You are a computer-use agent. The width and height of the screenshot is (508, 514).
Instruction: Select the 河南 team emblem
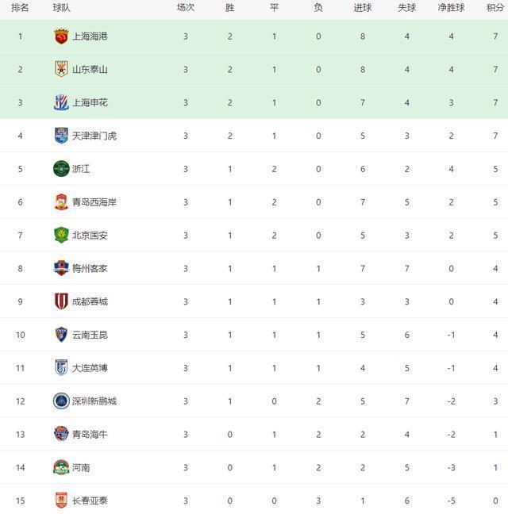pos(61,467)
